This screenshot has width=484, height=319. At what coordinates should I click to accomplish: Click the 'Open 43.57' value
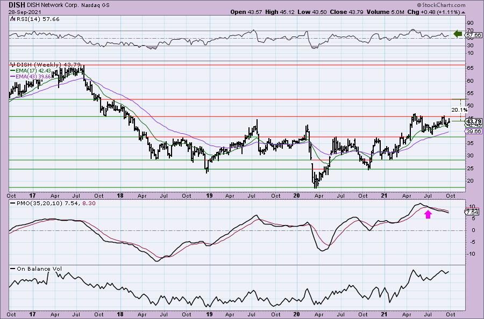[x=246, y=12]
